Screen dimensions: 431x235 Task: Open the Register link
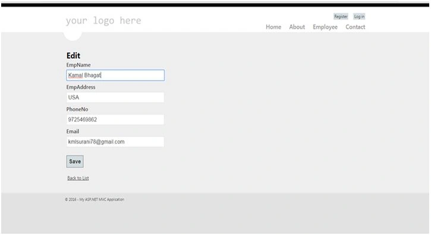(x=341, y=17)
